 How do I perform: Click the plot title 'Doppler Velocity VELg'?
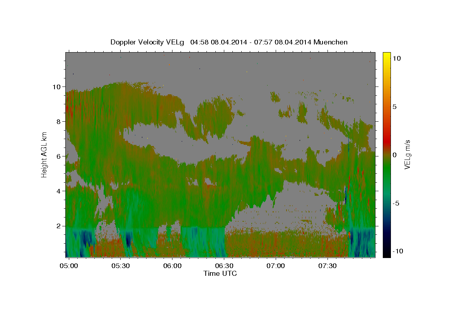[148, 42]
